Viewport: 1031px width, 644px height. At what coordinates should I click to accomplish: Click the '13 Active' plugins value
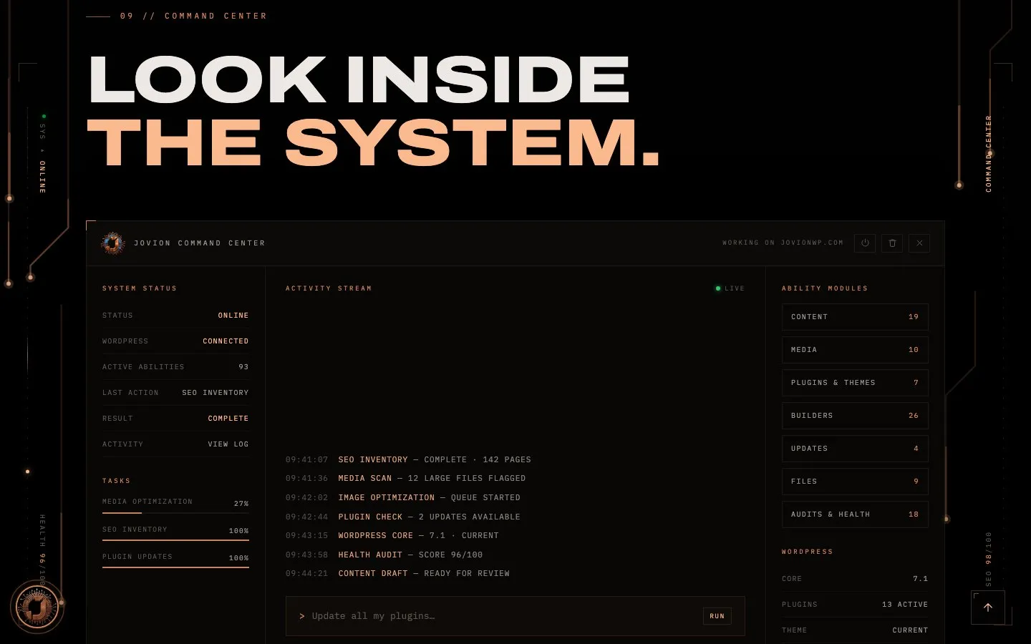tap(905, 605)
